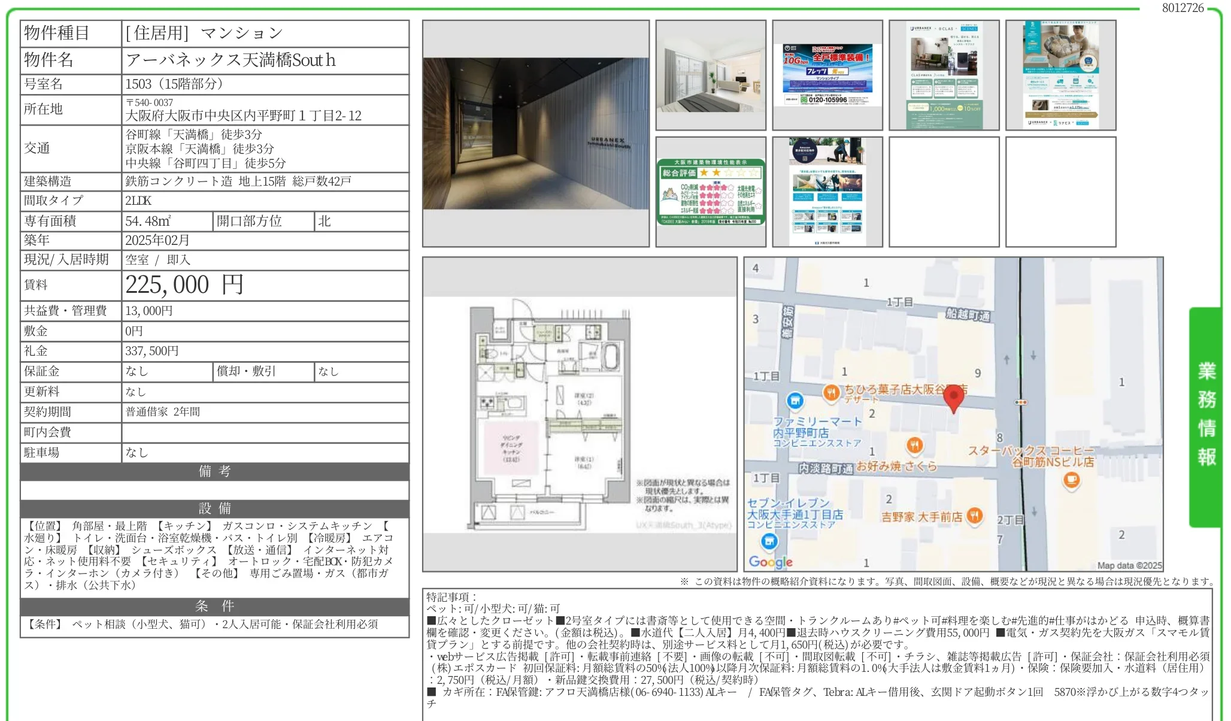Screen dimensions: 1231x721
Task: Select property name アーバネックス天満橋South
Action: [231, 60]
